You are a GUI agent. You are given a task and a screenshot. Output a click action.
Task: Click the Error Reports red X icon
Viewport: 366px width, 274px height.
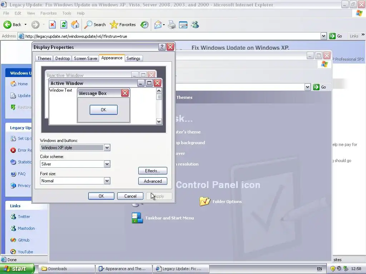pos(13,150)
